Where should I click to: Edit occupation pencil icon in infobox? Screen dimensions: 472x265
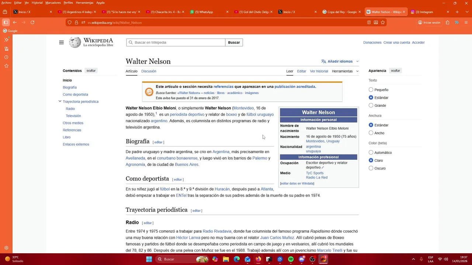323,167
